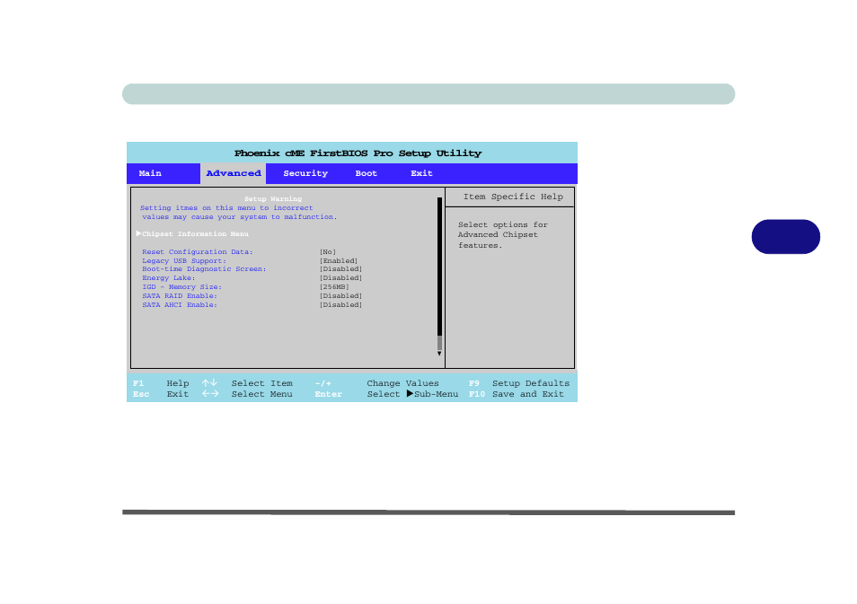Switch to the Main tab
Image resolution: width=857 pixels, height=604 pixels.
point(150,173)
